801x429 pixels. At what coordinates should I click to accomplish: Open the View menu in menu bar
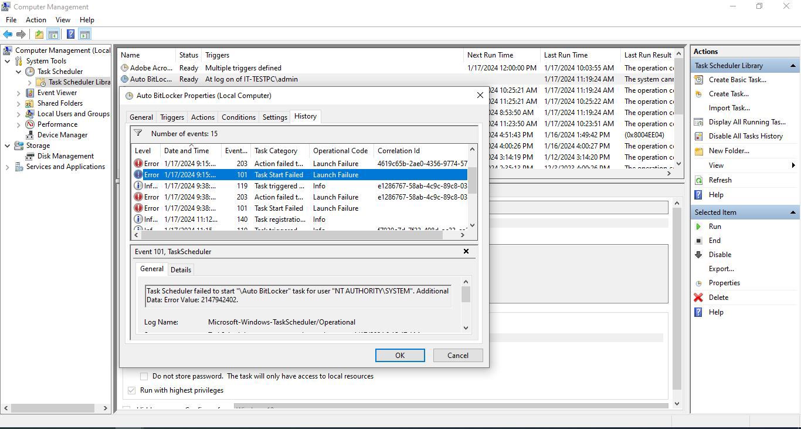(63, 20)
